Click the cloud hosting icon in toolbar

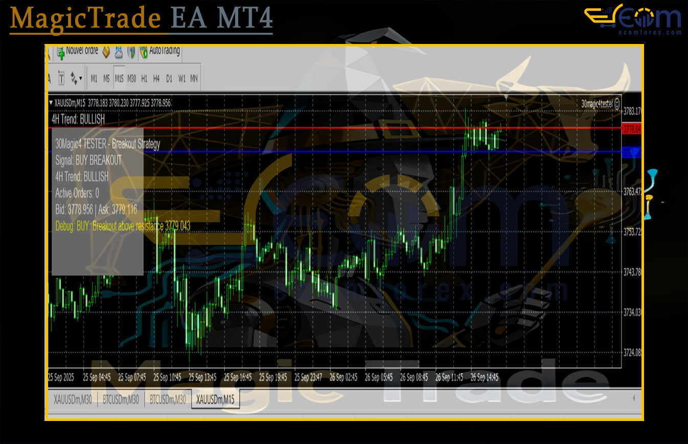click(x=119, y=52)
